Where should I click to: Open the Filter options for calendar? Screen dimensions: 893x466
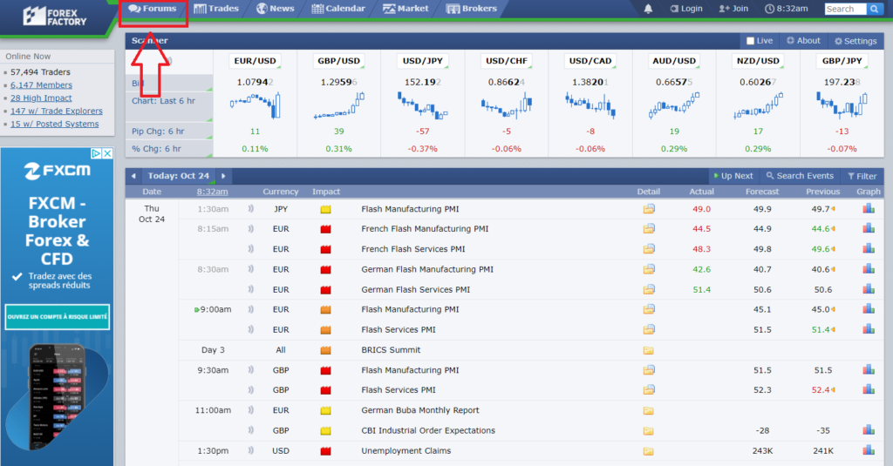[x=862, y=176]
